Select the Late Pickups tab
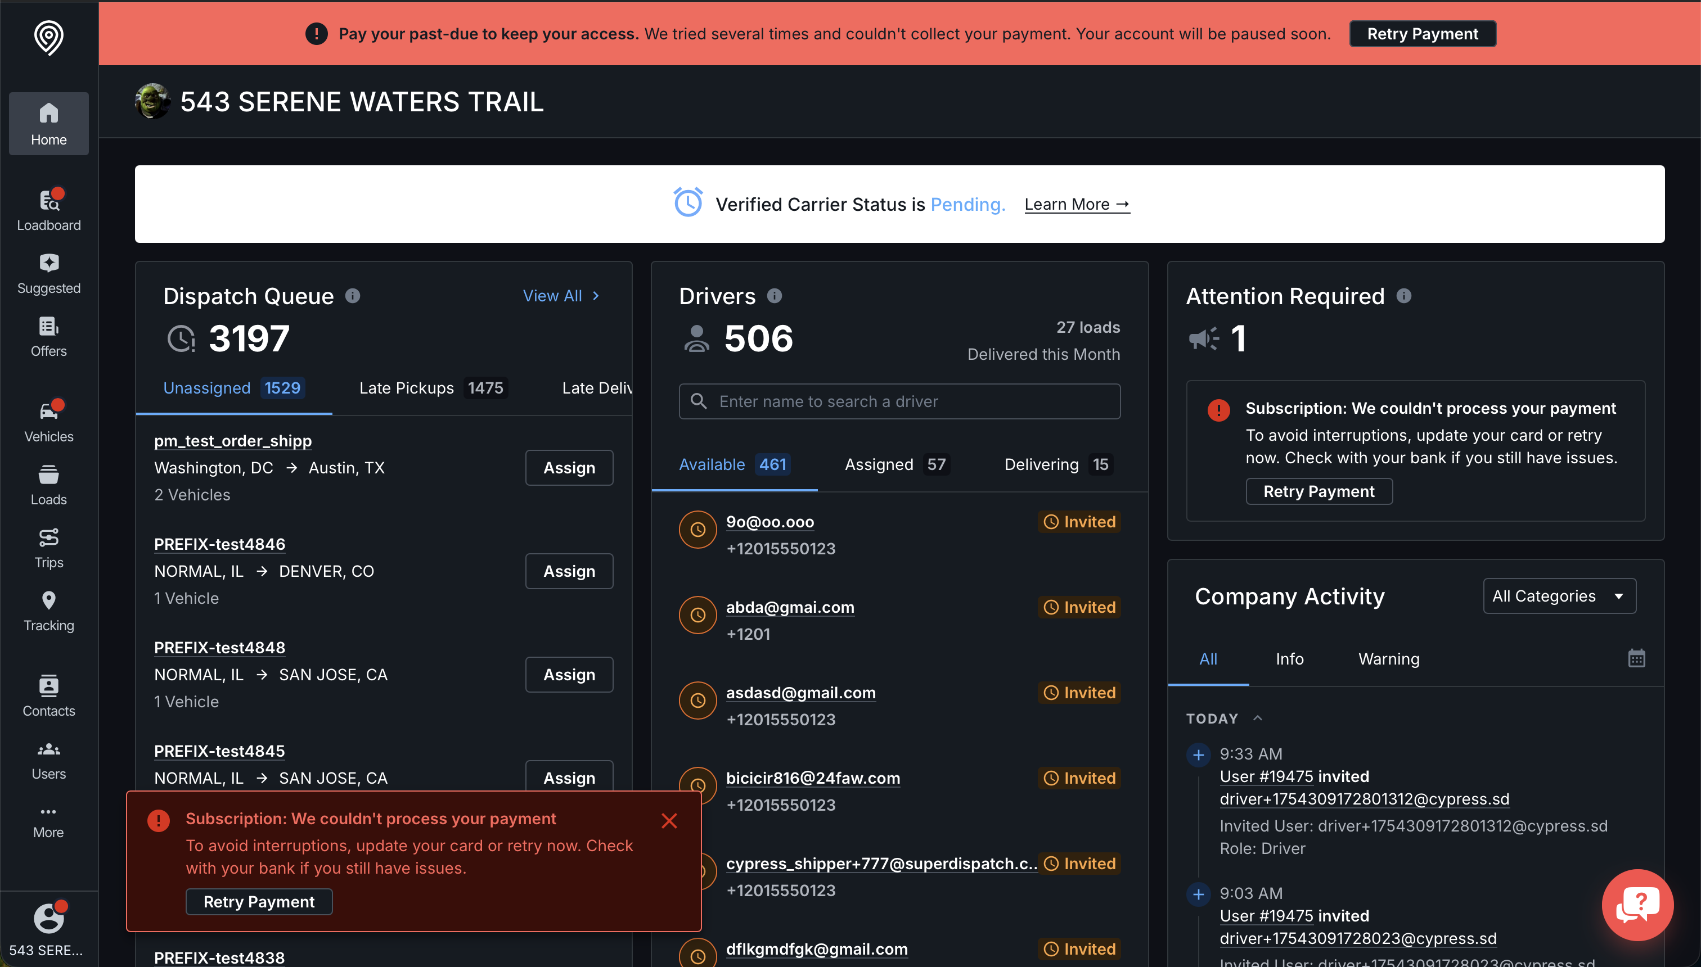The width and height of the screenshot is (1701, 967). click(434, 388)
